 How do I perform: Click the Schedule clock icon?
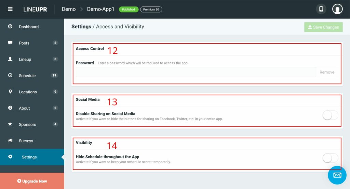(x=10, y=75)
